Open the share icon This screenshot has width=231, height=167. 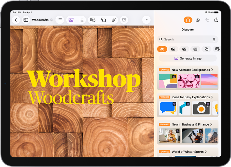click(216, 20)
